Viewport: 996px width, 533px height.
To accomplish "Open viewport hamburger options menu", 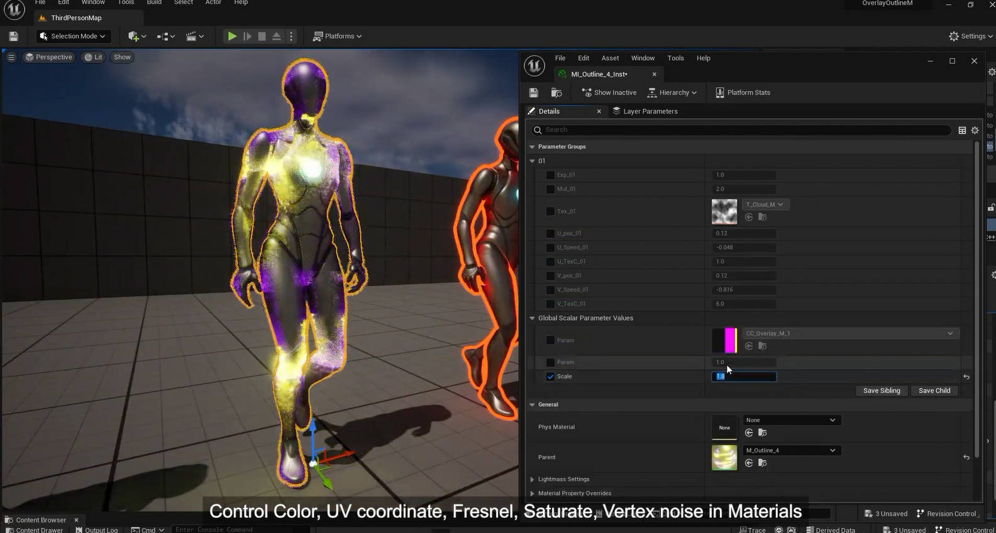I will point(11,57).
